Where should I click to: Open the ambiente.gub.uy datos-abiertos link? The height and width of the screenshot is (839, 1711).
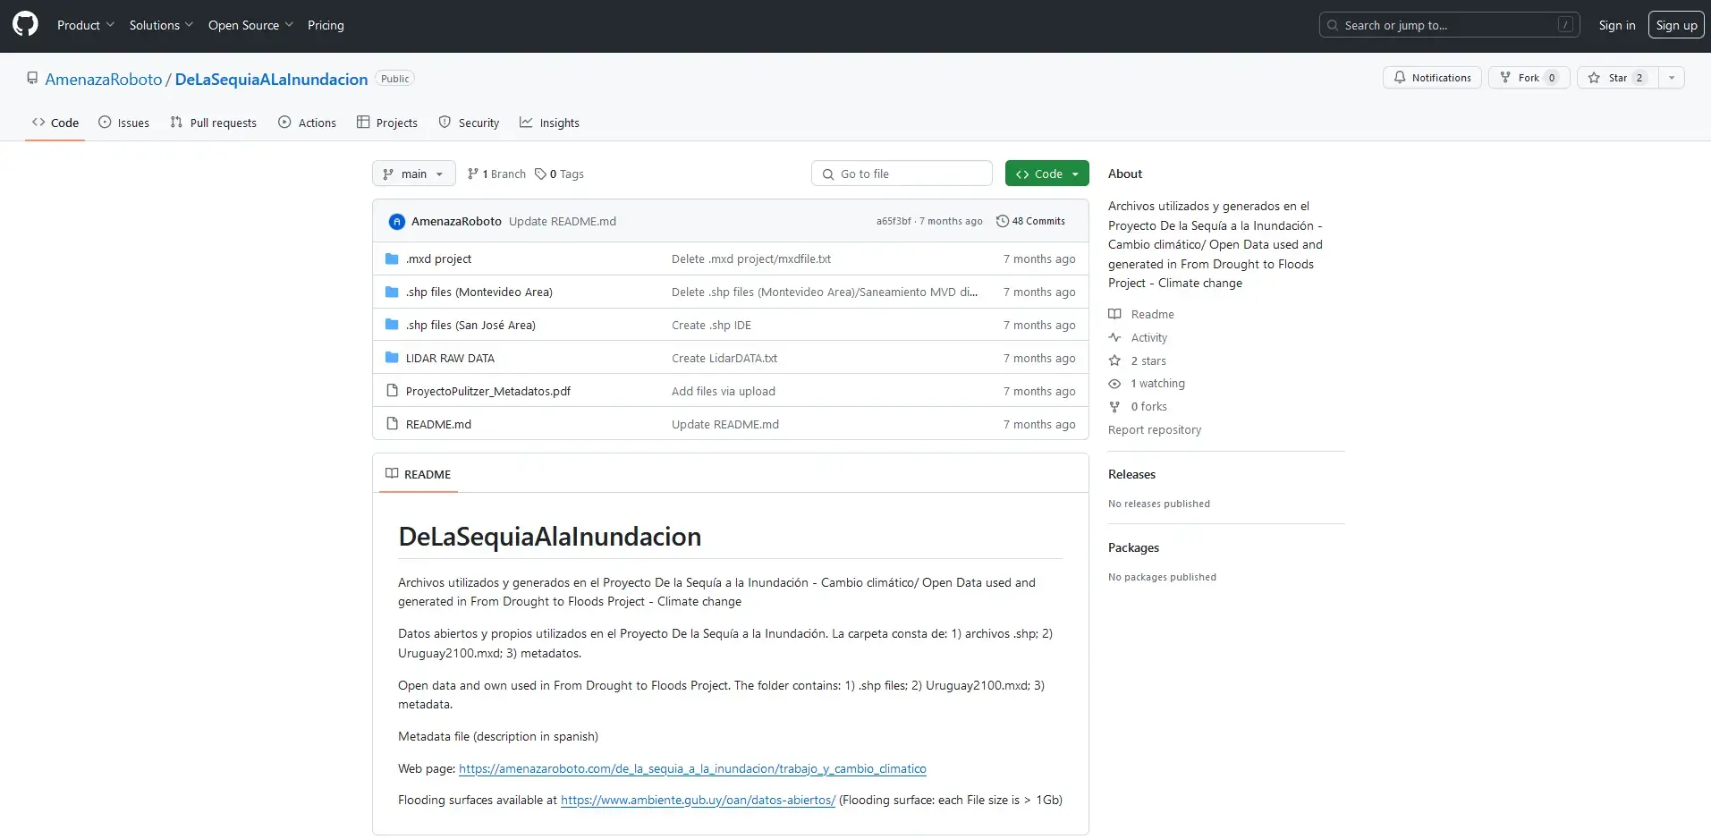pyautogui.click(x=698, y=800)
